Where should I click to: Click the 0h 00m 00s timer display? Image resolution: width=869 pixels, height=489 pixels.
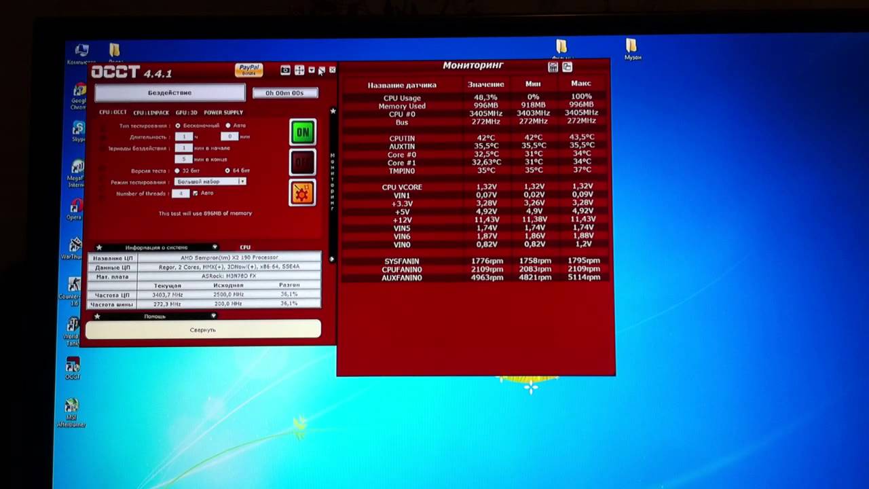[x=285, y=92]
